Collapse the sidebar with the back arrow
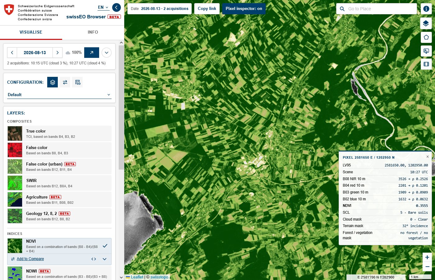 coord(117,7)
